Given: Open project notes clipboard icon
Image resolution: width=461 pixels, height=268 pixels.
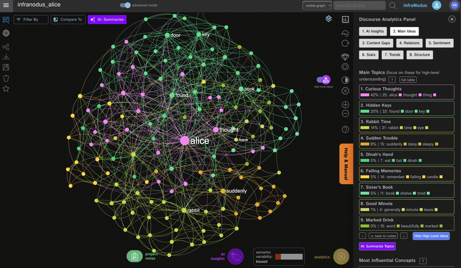Looking at the screenshot, I should [x=134, y=256].
